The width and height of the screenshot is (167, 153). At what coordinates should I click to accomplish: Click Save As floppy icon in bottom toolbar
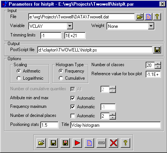pos(65,143)
